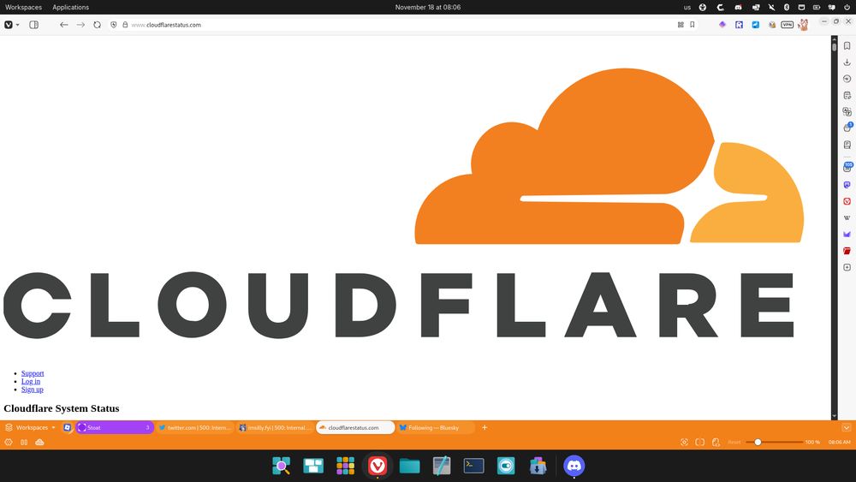Screen dimensions: 856x482
Task: Bookmark this page in address bar
Action: 693,25
